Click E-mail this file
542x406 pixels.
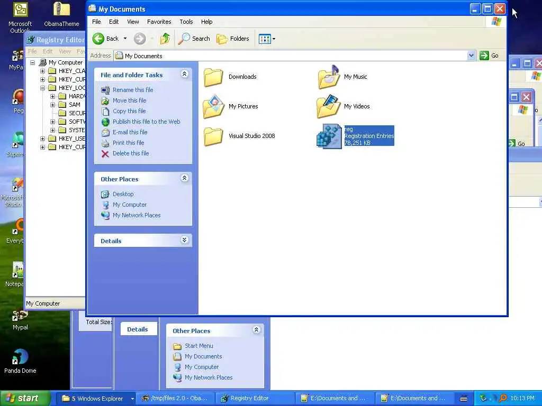coord(130,132)
